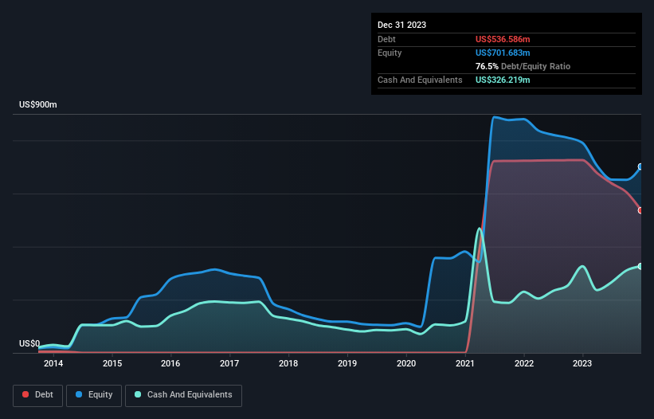The image size is (654, 419).
Task: Select the blue Equity endpoint marker on chart
Action: (640, 166)
